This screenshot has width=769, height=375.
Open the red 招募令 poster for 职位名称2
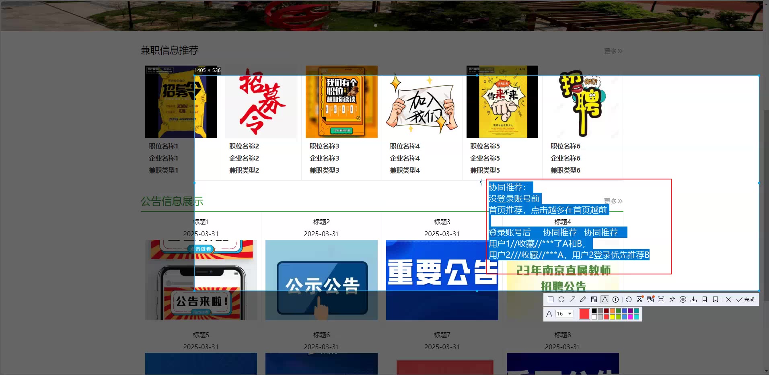point(261,102)
